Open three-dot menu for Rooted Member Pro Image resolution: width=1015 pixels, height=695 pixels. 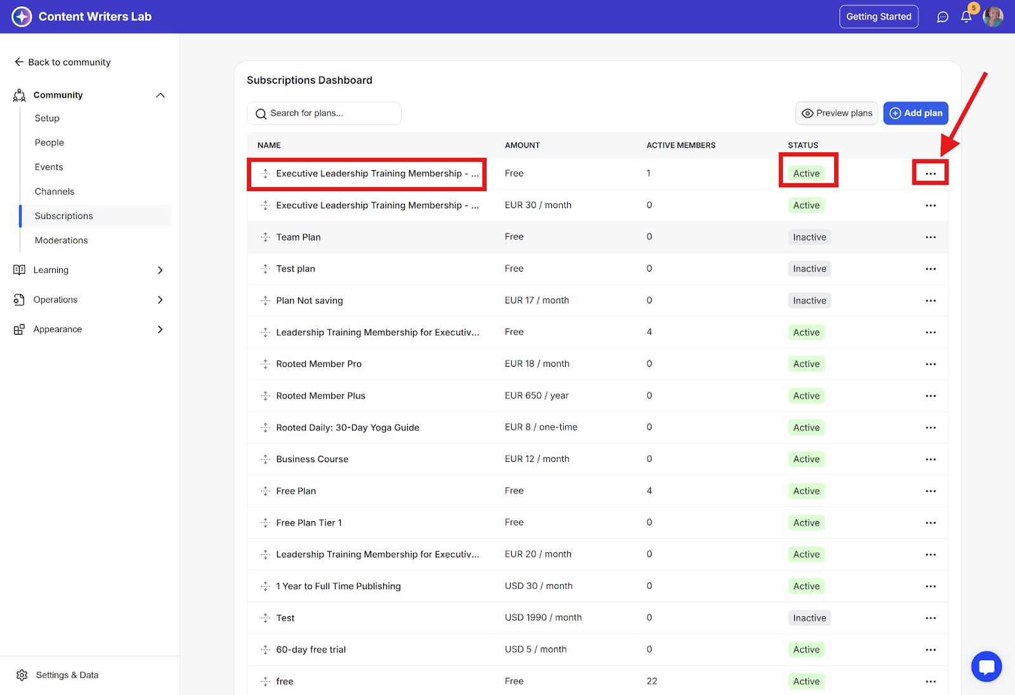coord(930,364)
